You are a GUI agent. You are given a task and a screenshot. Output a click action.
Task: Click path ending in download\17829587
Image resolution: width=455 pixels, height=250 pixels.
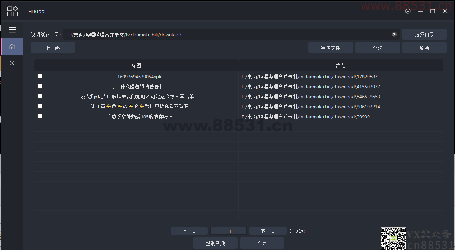tap(309, 77)
